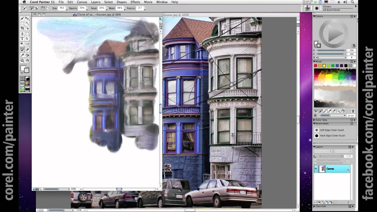The width and height of the screenshot is (377, 212).
Task: Toggle tracing paper icon atop clone window
Action: pos(161,19)
